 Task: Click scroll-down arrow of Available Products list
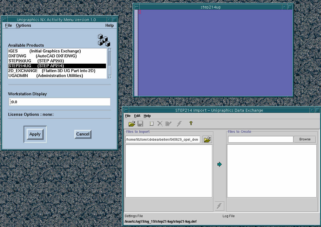pyautogui.click(x=110, y=77)
